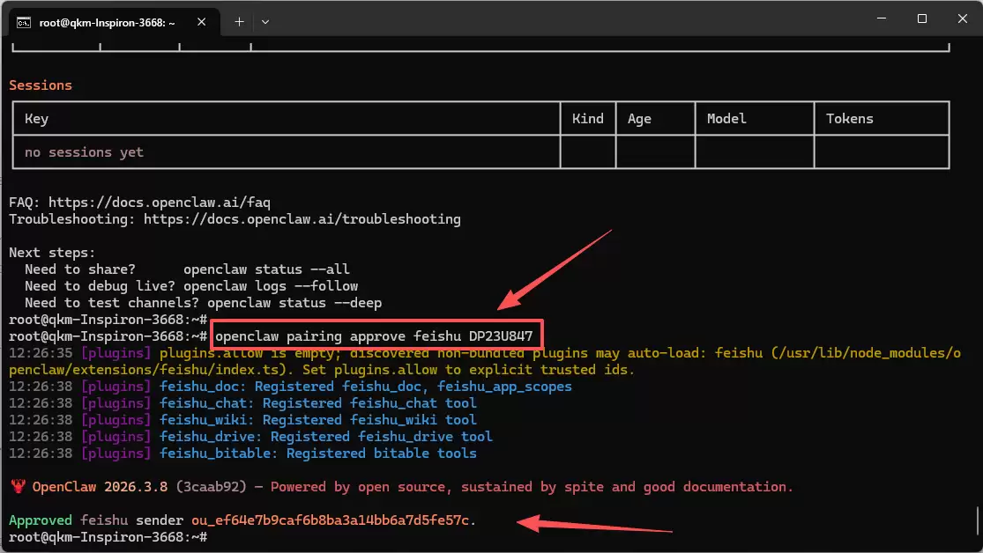This screenshot has height=553, width=983.
Task: Click the 'openclaw pairing approve feishu' command
Action: 374,336
